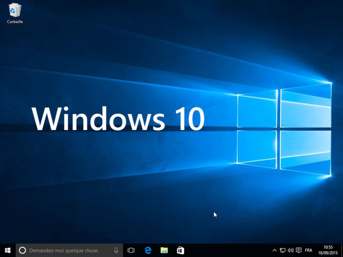The width and height of the screenshot is (343, 257).
Task: Expand the hidden system tray icons
Action: pos(274,250)
